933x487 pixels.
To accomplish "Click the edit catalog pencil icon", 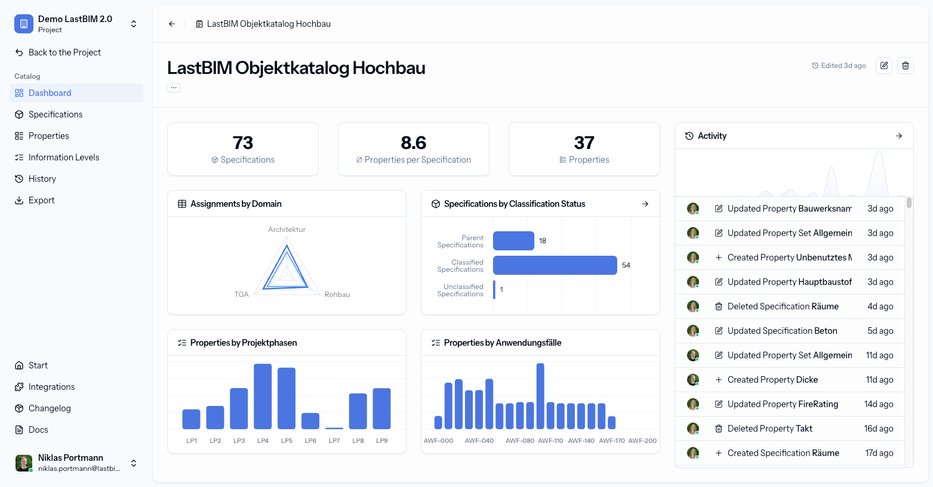I will click(x=883, y=66).
